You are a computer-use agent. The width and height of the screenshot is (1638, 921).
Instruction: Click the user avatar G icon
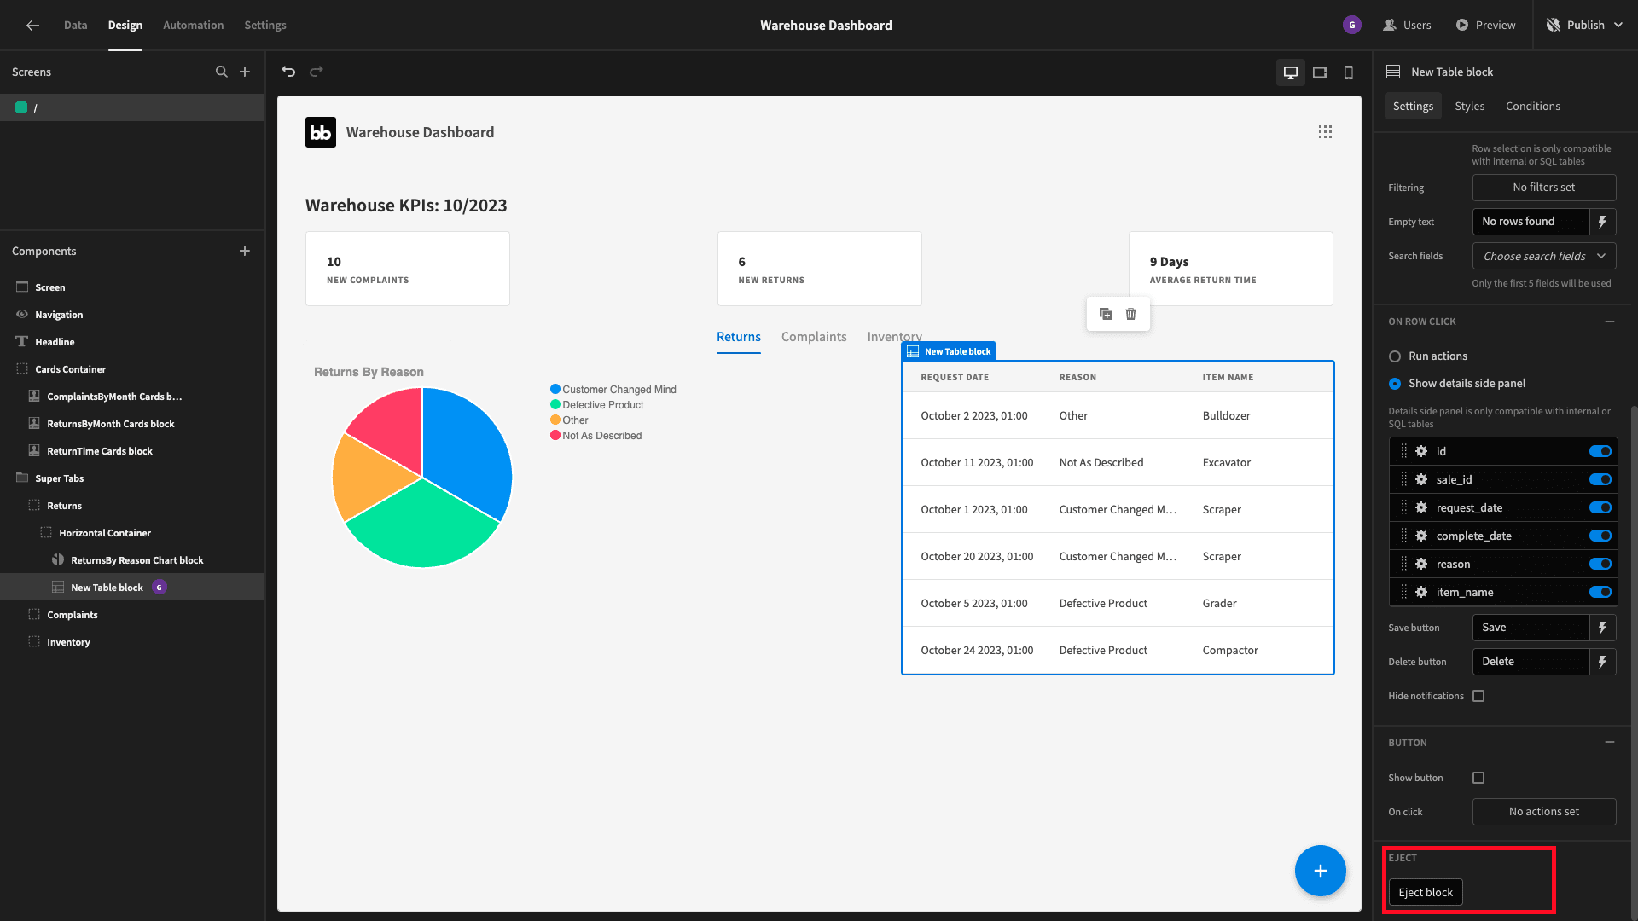(x=1352, y=26)
